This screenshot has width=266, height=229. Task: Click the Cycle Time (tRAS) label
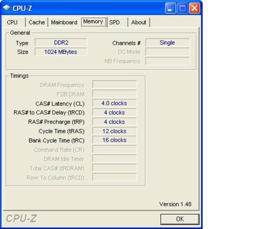62,131
